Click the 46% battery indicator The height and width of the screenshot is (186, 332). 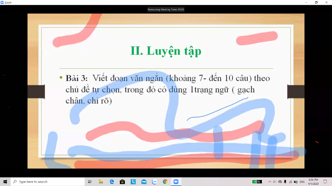257,181
